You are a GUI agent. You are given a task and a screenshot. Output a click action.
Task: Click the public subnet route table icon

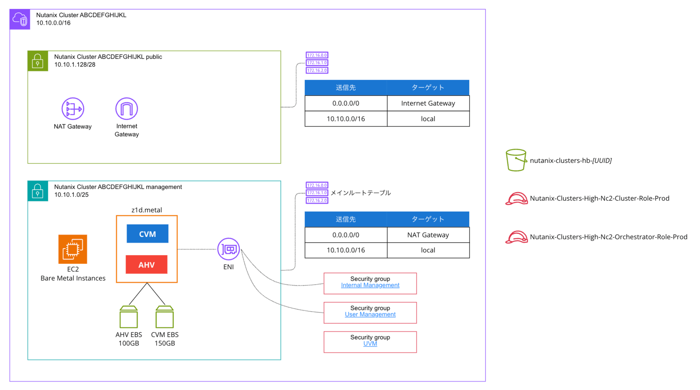tap(317, 63)
